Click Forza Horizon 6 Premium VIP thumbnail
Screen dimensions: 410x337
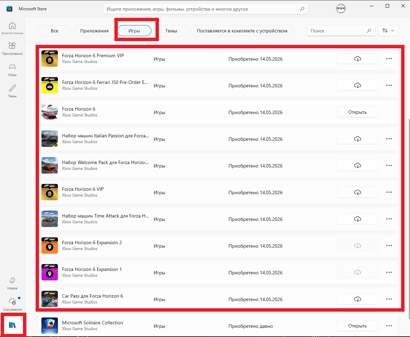pyautogui.click(x=49, y=59)
